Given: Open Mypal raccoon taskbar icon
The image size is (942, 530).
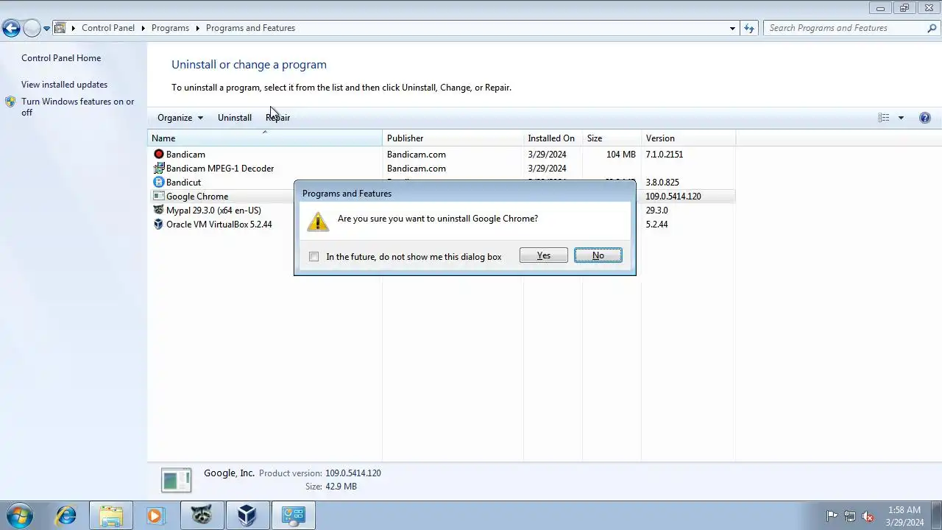Looking at the screenshot, I should (x=202, y=515).
